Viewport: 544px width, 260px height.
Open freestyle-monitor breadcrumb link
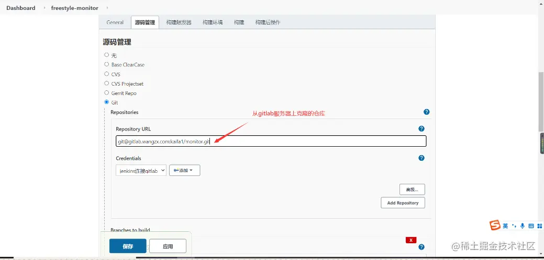[x=74, y=8]
